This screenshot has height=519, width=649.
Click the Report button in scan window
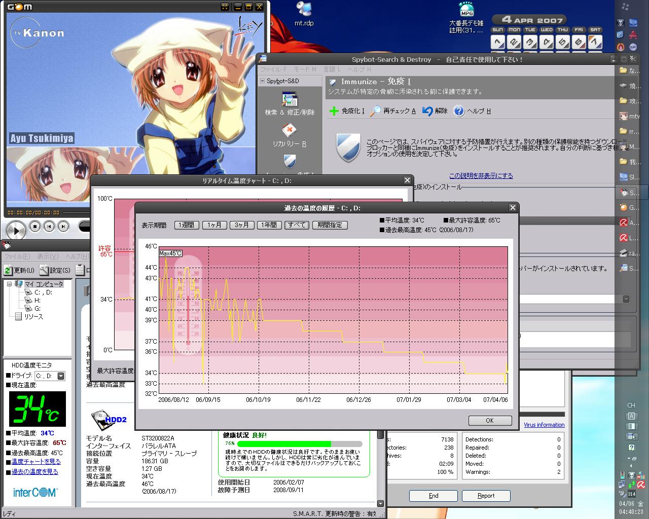click(x=486, y=496)
